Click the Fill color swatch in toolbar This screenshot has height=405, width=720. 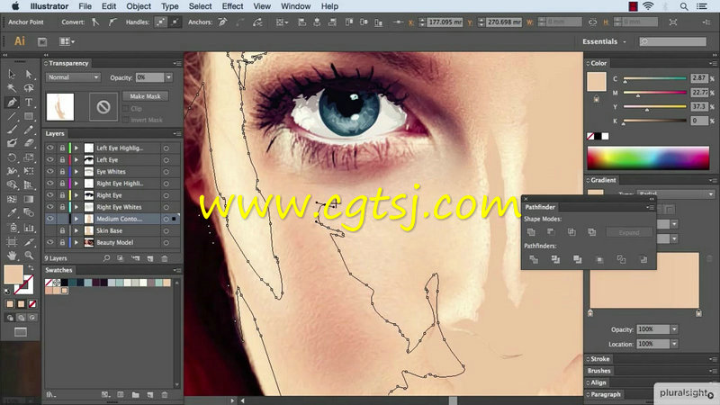(x=13, y=274)
